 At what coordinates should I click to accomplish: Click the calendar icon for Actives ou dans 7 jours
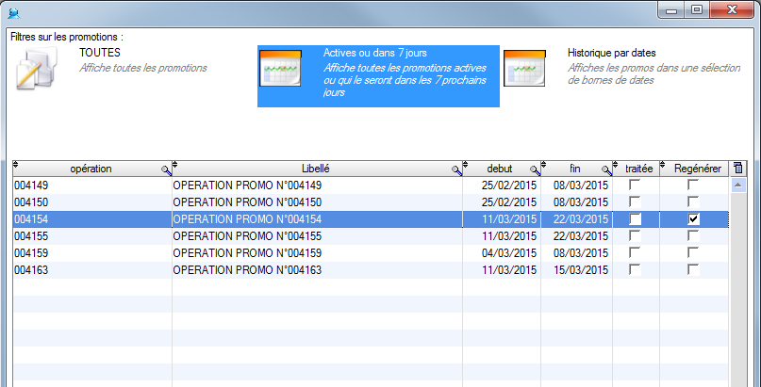(279, 68)
